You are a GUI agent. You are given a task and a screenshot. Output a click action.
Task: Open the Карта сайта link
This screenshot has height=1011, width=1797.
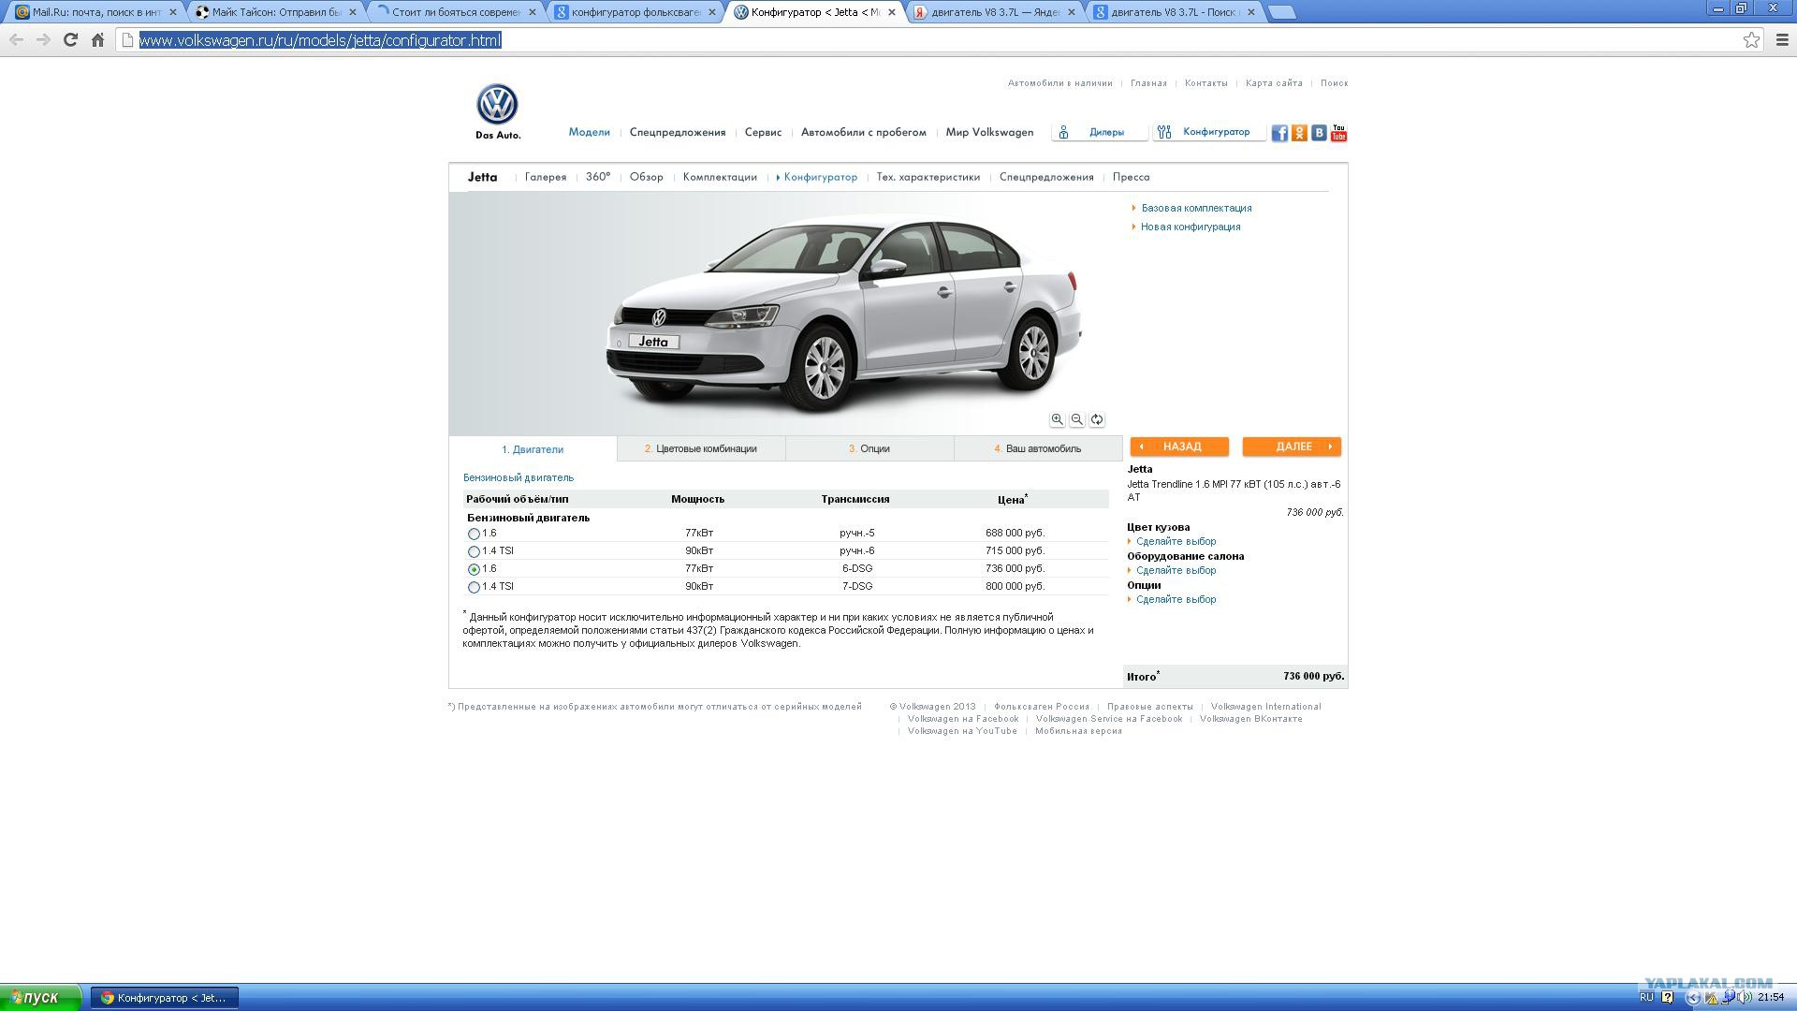pos(1274,83)
